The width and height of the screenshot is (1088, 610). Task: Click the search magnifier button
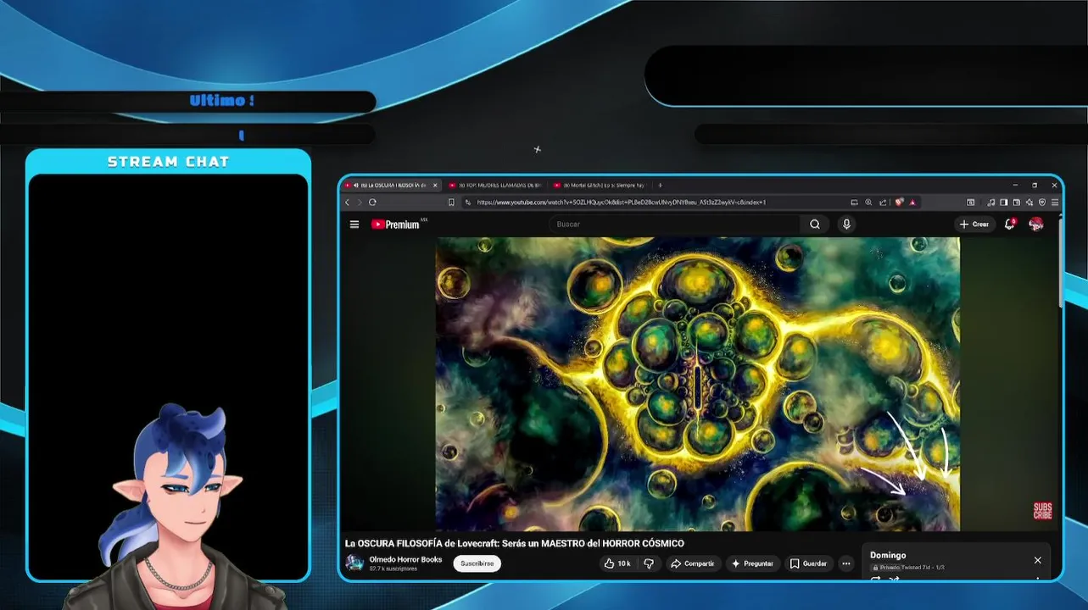coord(814,225)
